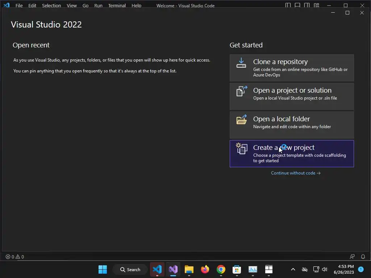Click the Windows Start button
371x278 pixels.
tap(103, 269)
